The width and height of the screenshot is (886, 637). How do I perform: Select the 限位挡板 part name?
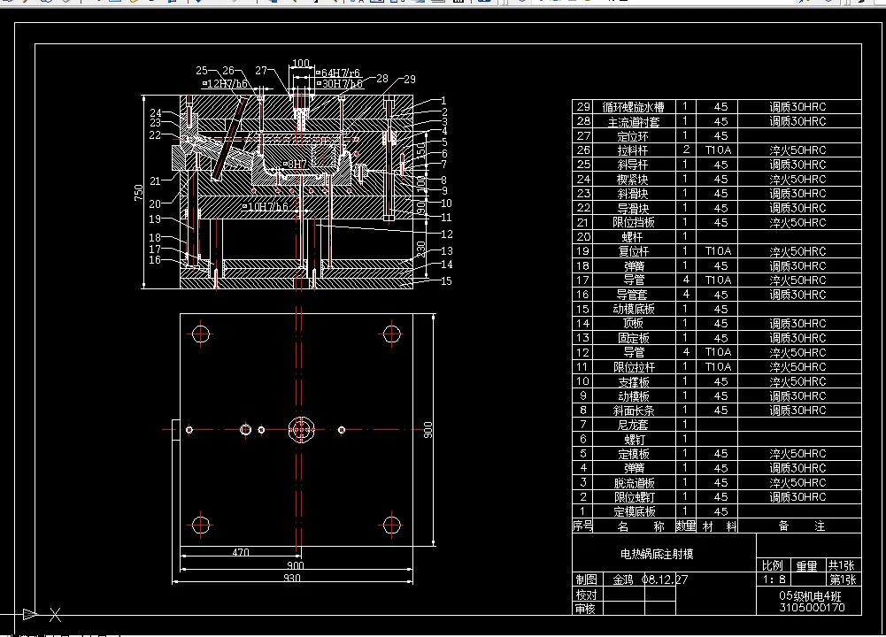[634, 222]
